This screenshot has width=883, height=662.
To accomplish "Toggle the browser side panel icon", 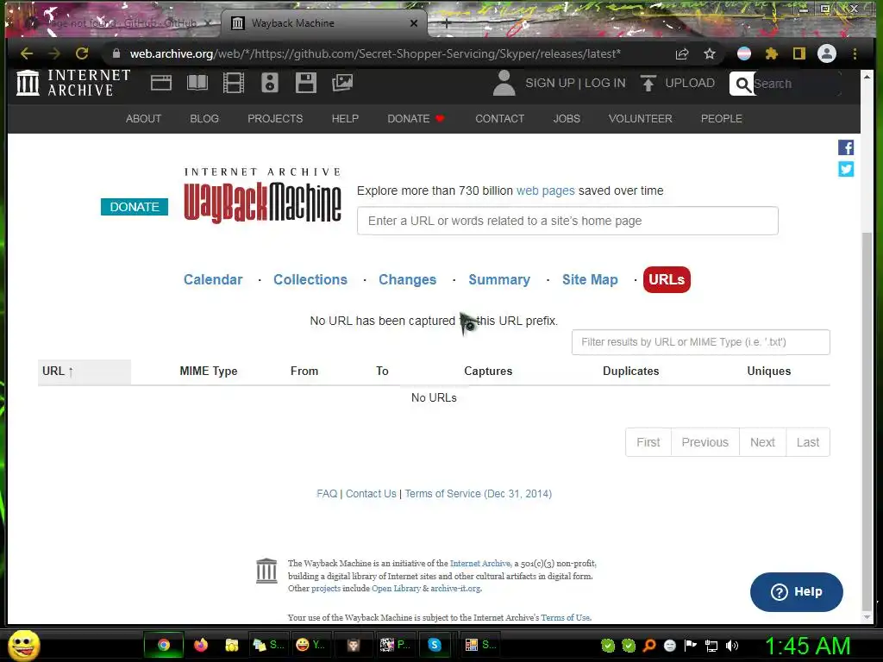I will click(x=799, y=53).
